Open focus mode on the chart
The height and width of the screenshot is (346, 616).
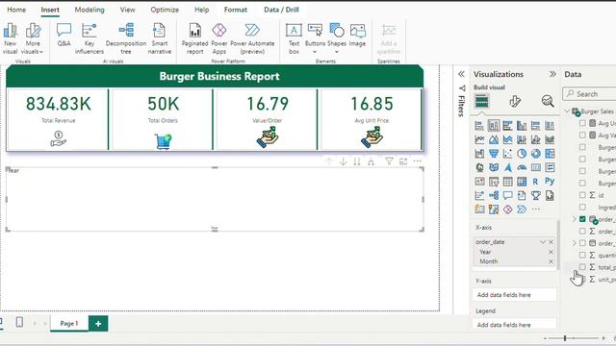pos(403,161)
